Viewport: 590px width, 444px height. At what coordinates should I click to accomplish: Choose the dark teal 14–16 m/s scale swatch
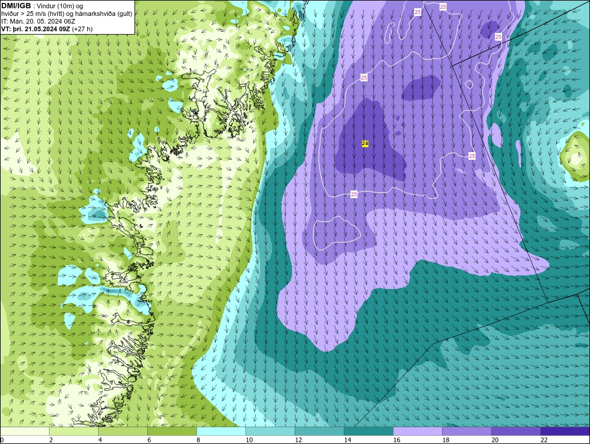(369, 431)
